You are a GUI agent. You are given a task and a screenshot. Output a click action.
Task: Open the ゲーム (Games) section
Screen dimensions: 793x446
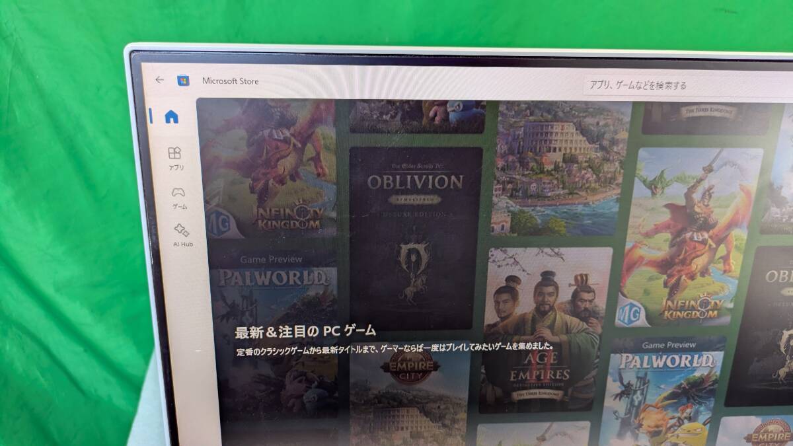pos(179,198)
